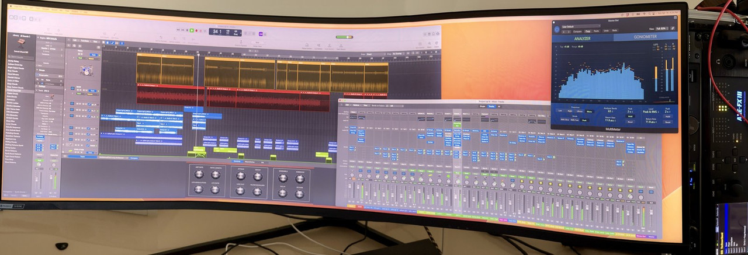
Task: Click the LCD position display showing 34 1
Action: coord(225,32)
